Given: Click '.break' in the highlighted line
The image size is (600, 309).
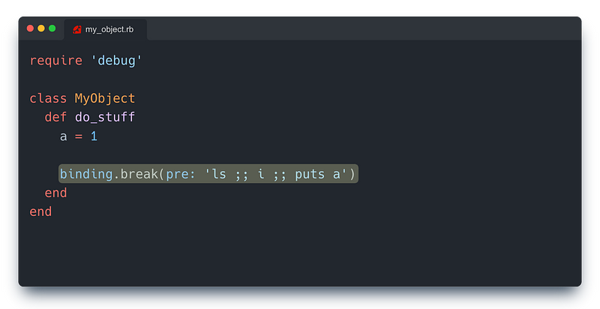Looking at the screenshot, I should pos(136,174).
